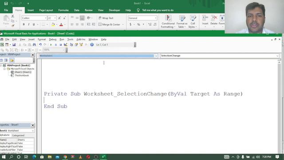The width and height of the screenshot is (284, 160).
Task: Select ThisWorkbook in the project tree
Action: click(22, 75)
